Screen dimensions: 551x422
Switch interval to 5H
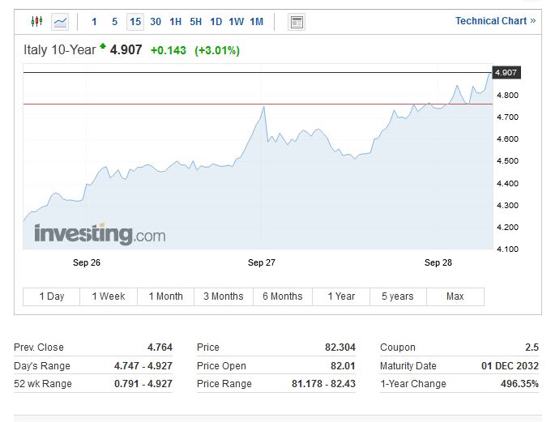pyautogui.click(x=195, y=22)
